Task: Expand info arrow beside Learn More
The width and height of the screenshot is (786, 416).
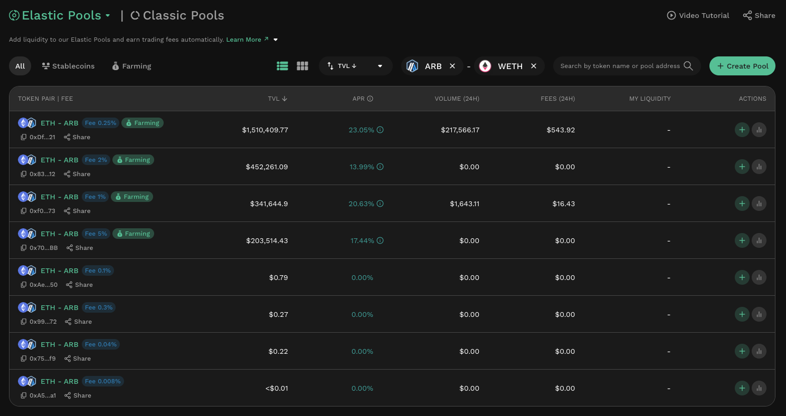Action: point(276,40)
